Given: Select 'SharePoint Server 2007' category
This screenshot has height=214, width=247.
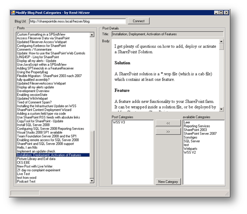Looking at the screenshot, I should (x=200, y=134).
